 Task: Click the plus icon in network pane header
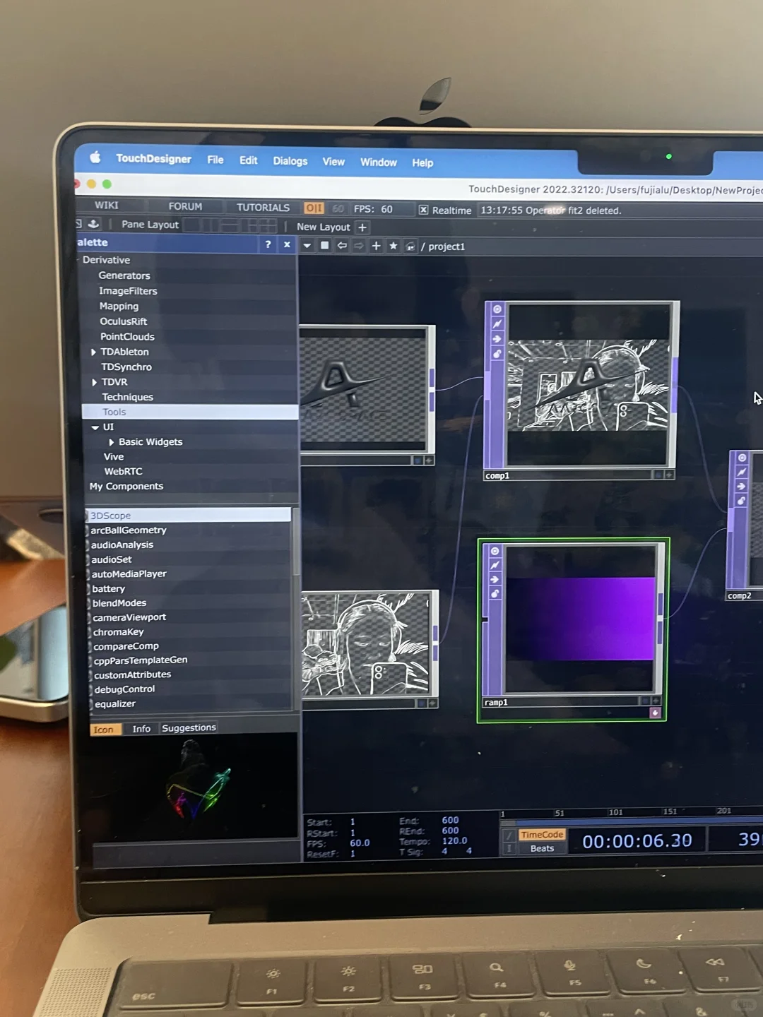[x=377, y=246]
